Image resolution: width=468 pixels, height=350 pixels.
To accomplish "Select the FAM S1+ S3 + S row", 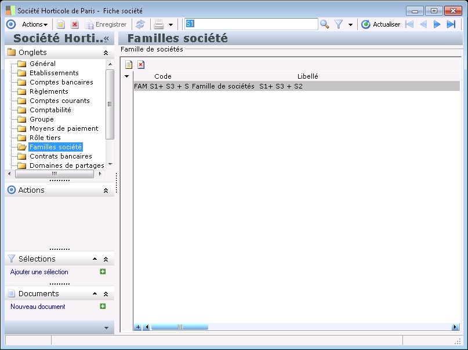I will pos(297,86).
